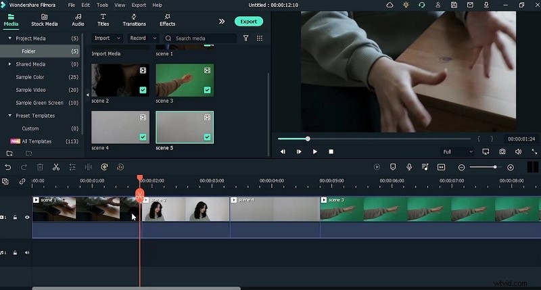Play the preview video
This screenshot has height=290, width=541.
click(314, 151)
